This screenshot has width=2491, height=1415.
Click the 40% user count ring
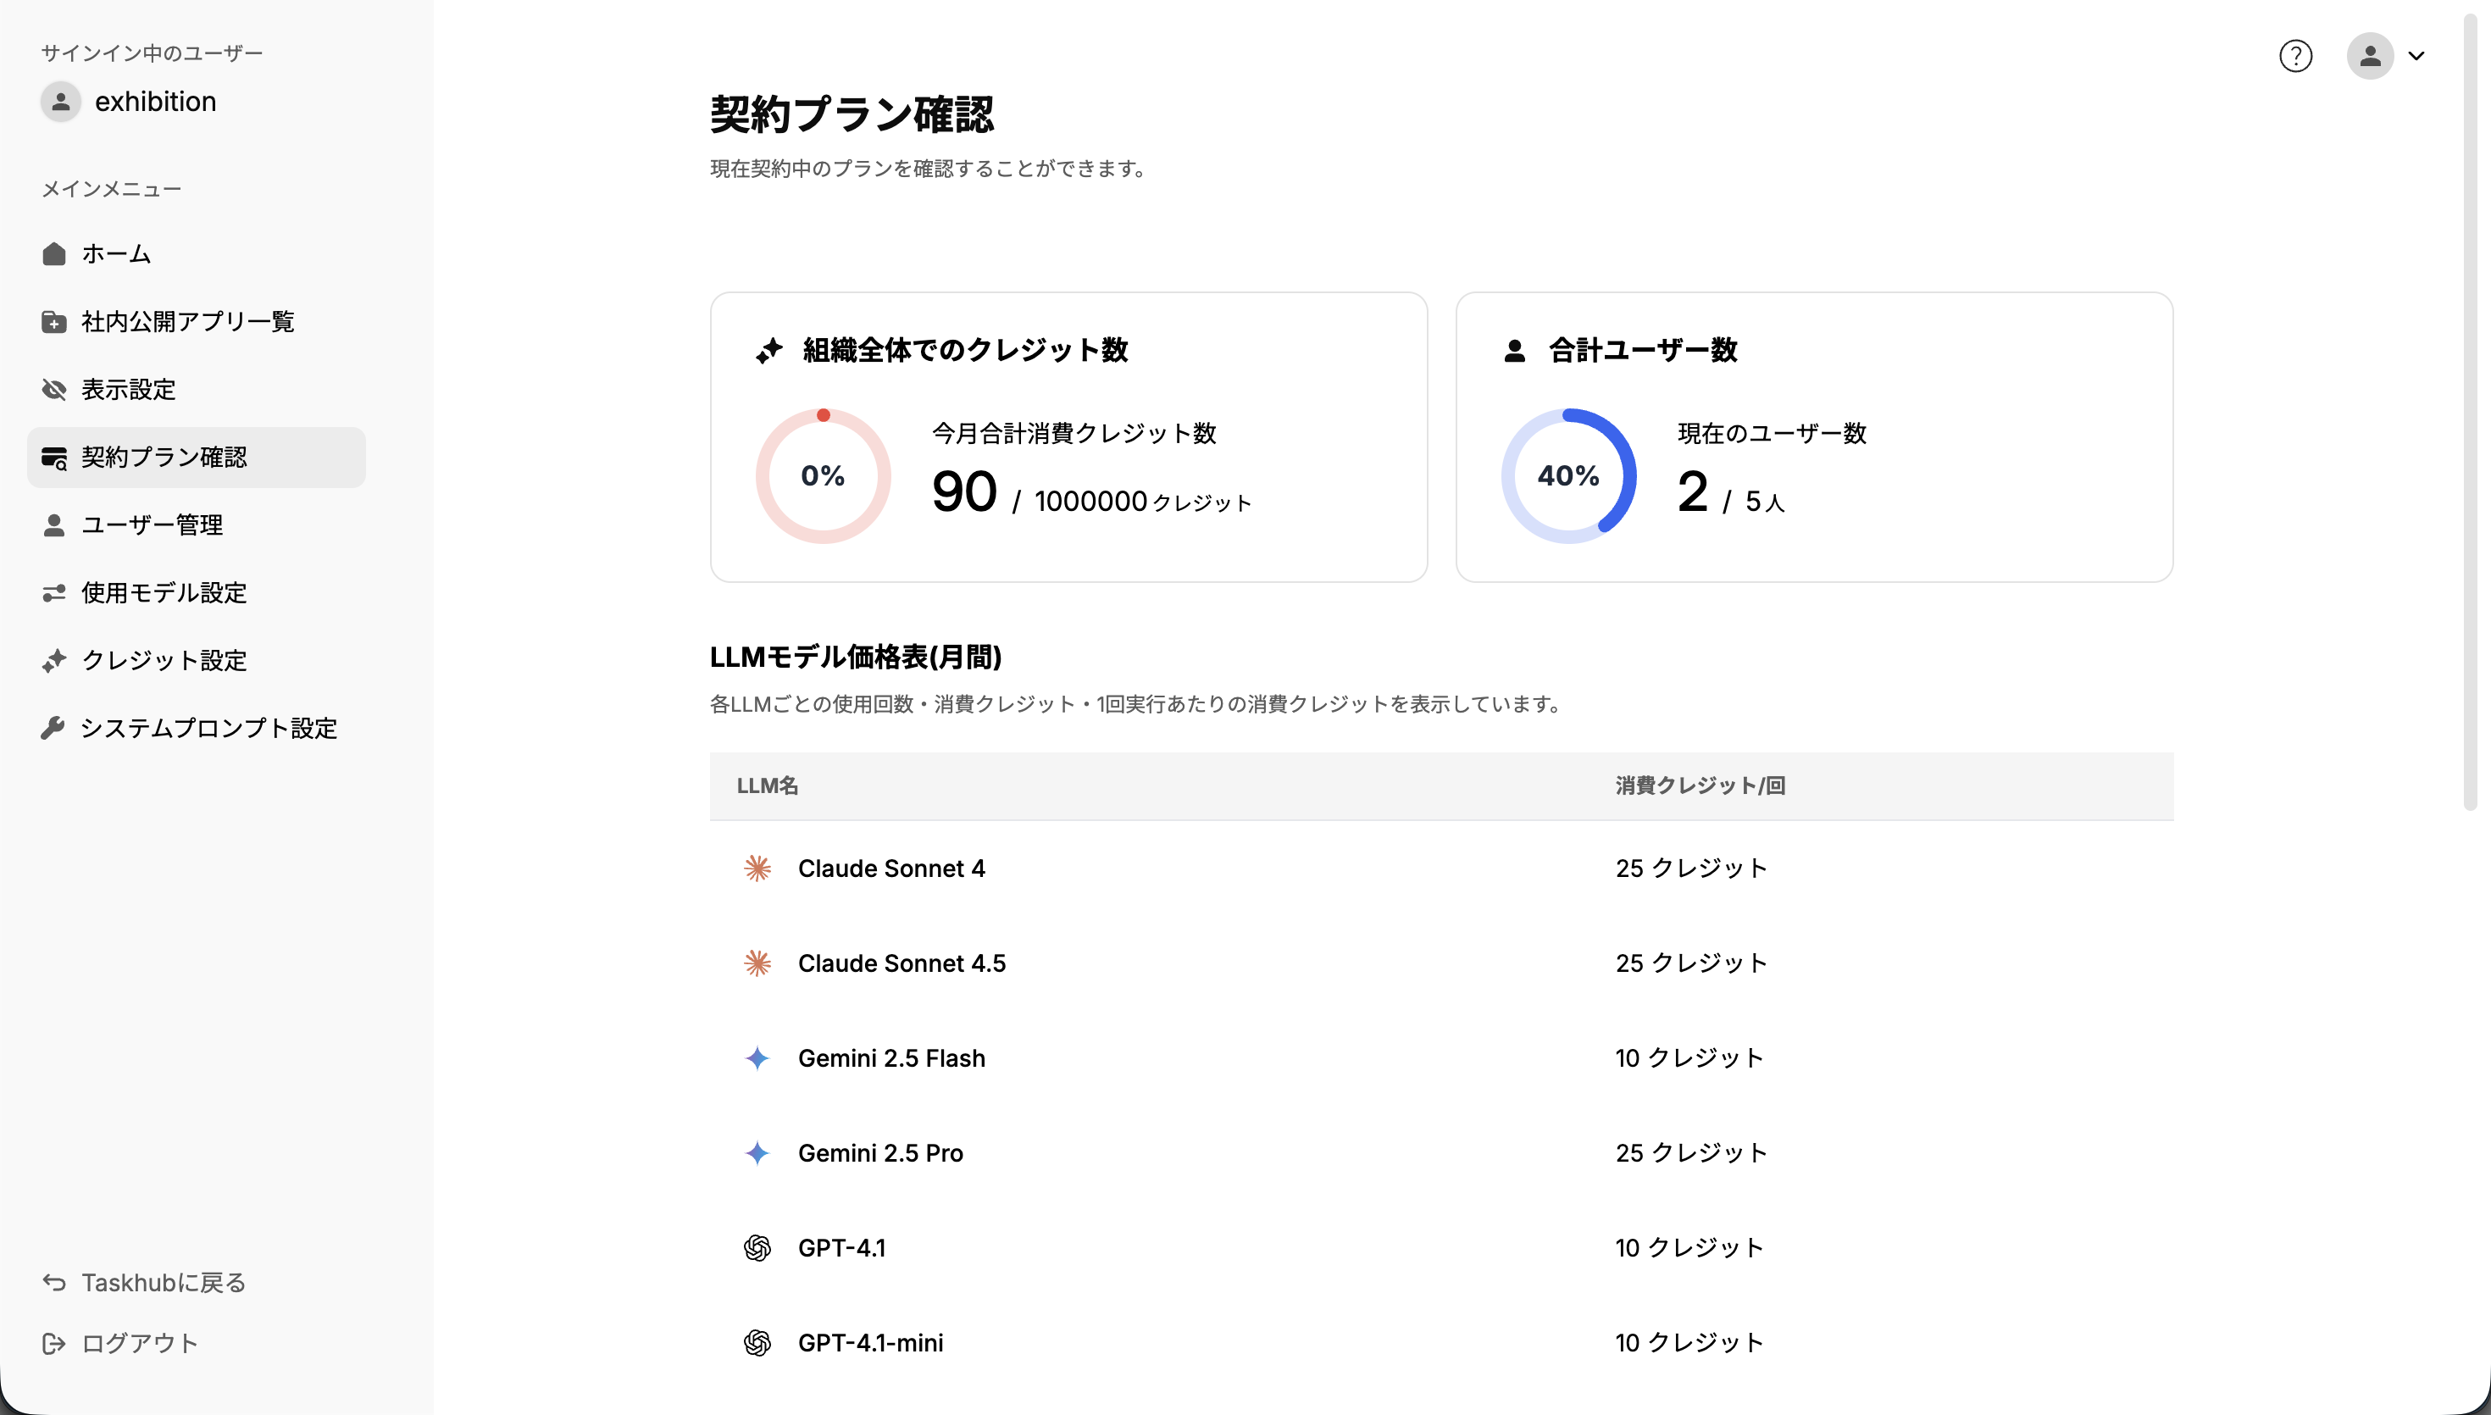click(x=1568, y=475)
